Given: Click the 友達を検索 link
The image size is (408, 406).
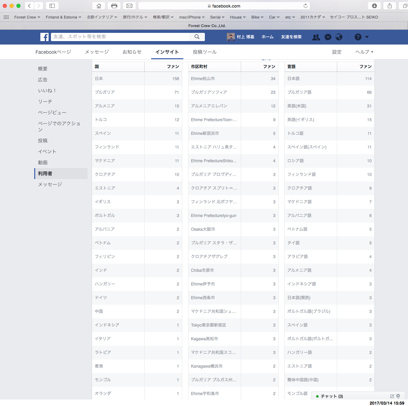Looking at the screenshot, I should pos(291,37).
